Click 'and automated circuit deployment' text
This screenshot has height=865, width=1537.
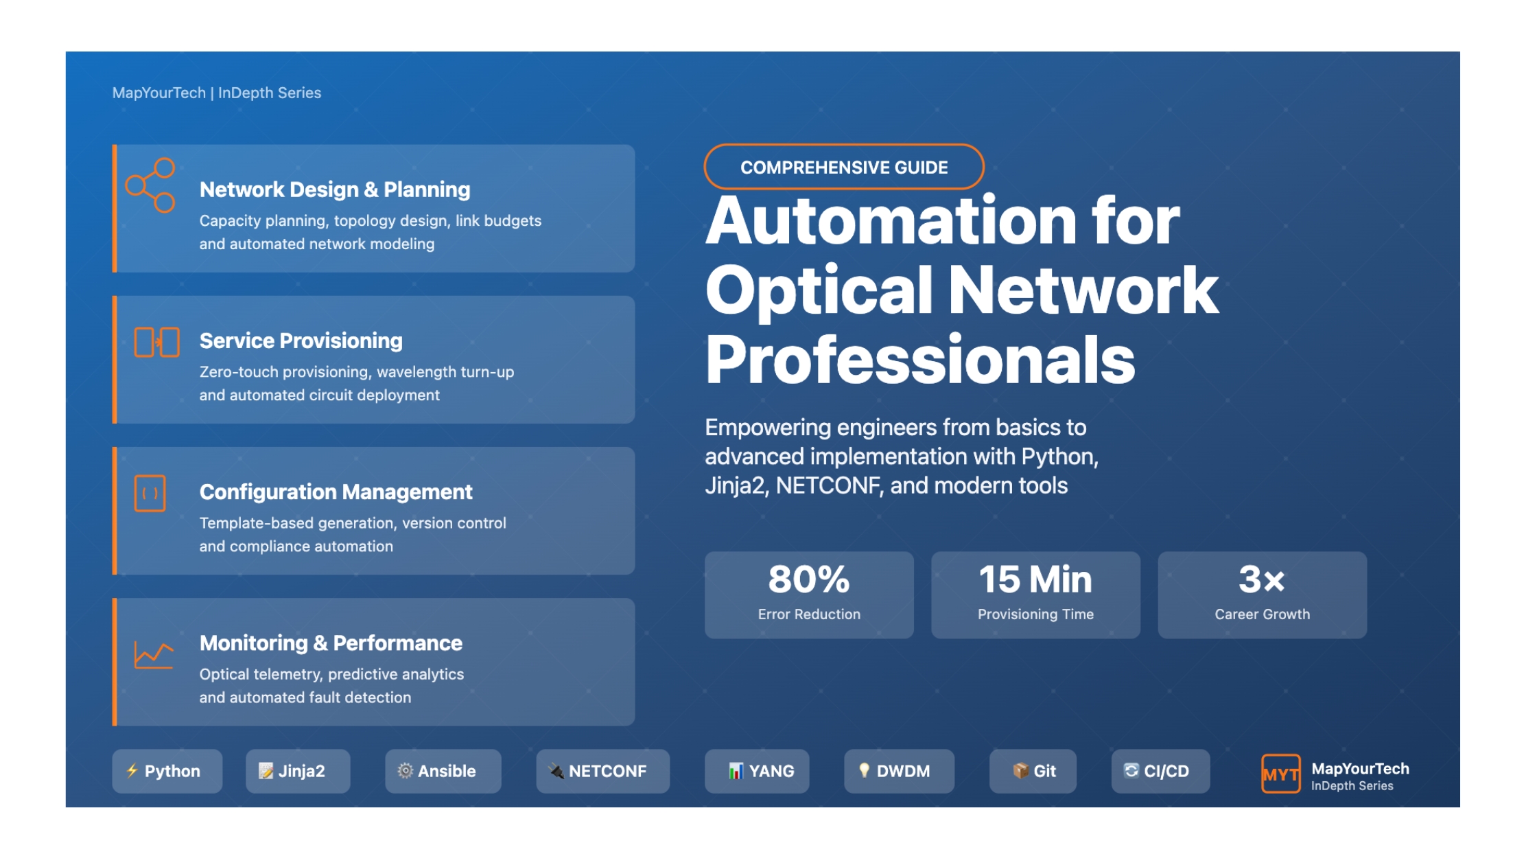click(x=319, y=395)
